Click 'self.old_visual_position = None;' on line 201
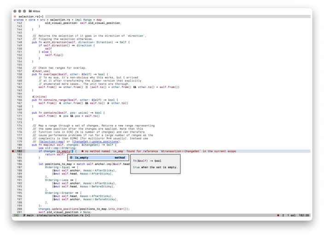The height and width of the screenshot is (236, 324). [65, 212]
